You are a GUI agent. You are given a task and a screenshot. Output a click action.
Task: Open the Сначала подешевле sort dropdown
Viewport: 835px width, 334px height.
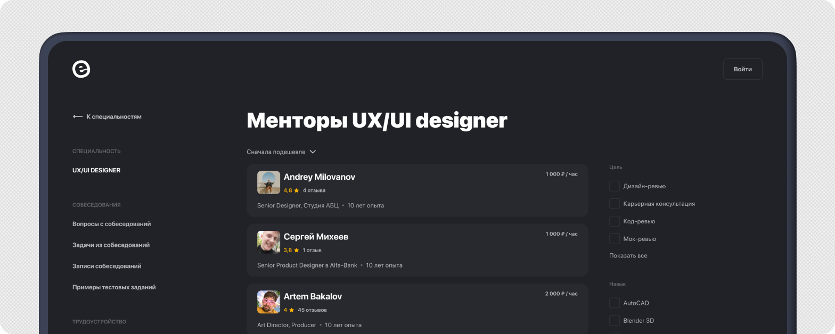coord(276,152)
